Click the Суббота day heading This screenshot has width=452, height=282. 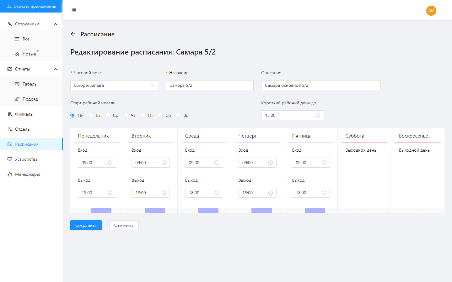[x=355, y=136]
